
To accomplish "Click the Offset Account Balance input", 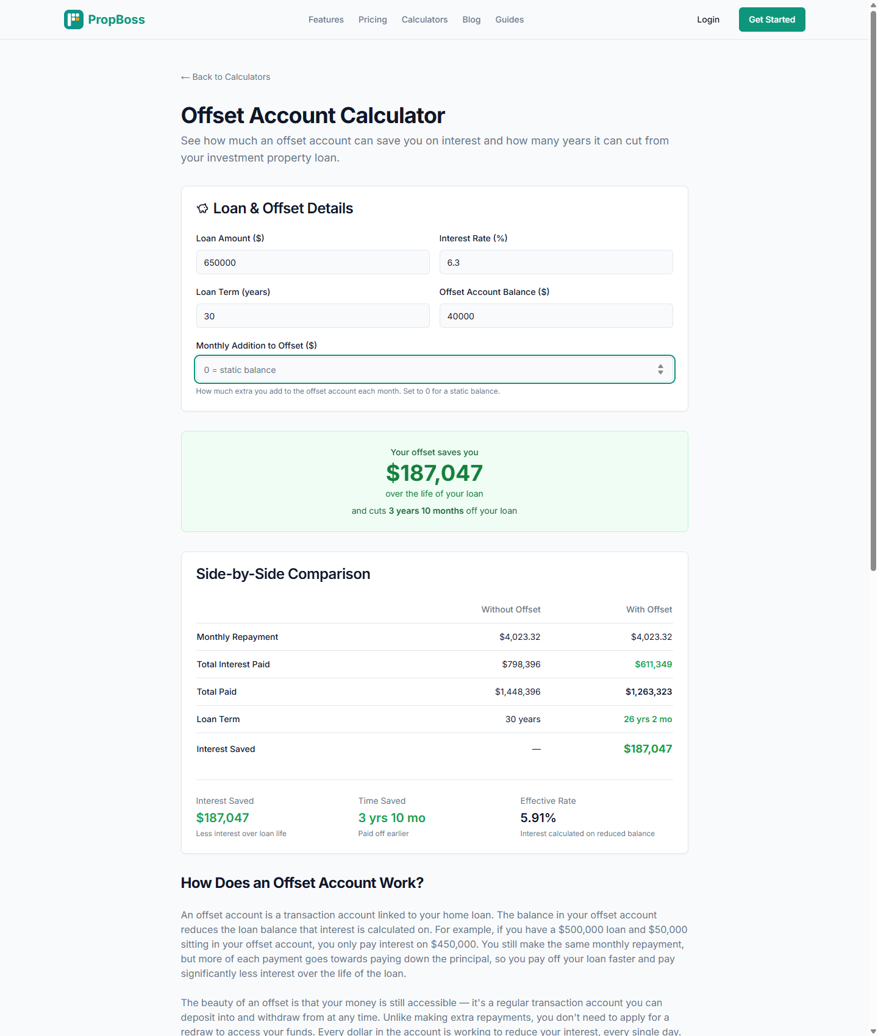I will tap(556, 316).
